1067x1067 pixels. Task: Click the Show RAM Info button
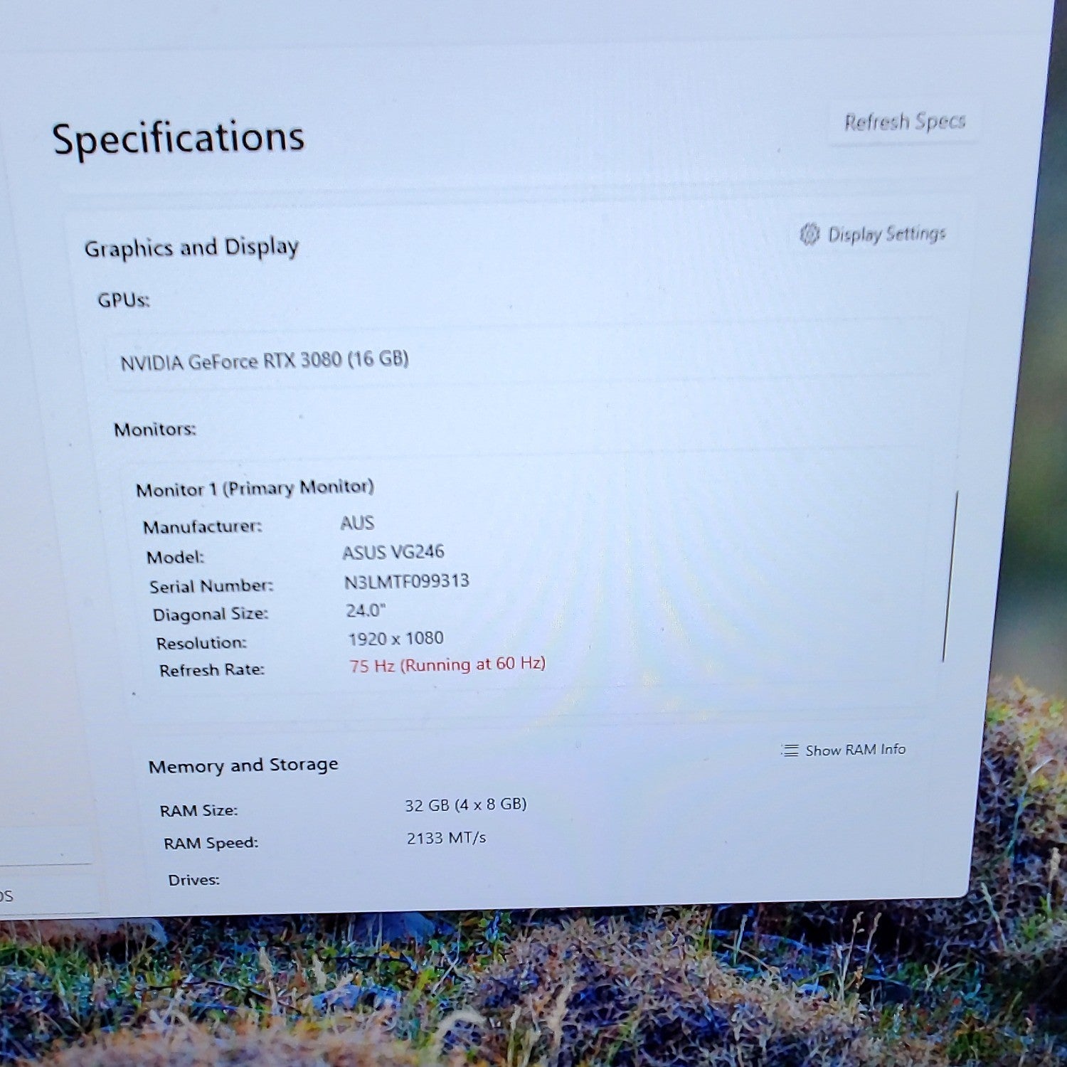(x=844, y=750)
